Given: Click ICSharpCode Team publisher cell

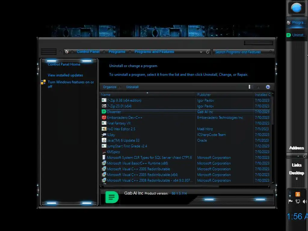Looking at the screenshot, I should pos(211,134).
